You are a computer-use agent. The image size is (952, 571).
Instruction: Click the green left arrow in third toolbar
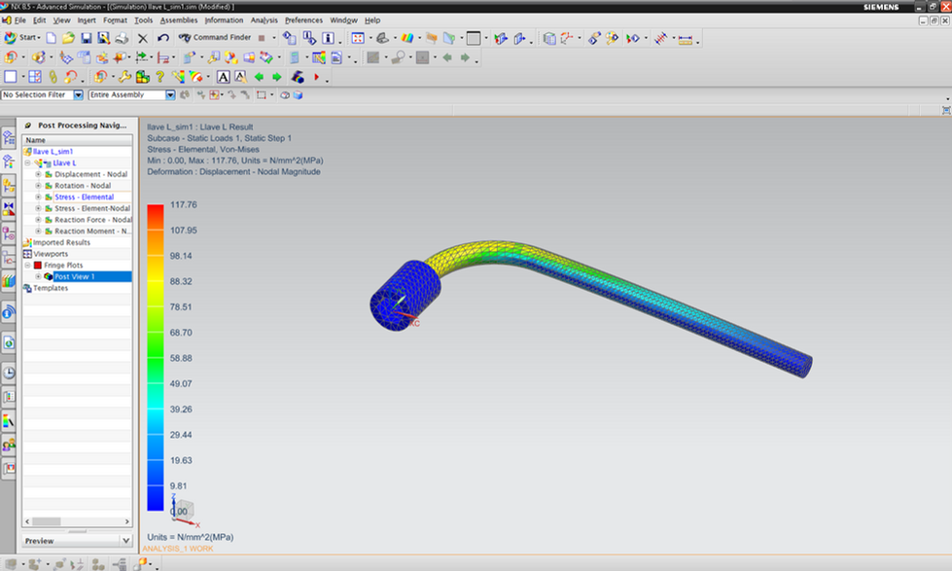[x=260, y=77]
